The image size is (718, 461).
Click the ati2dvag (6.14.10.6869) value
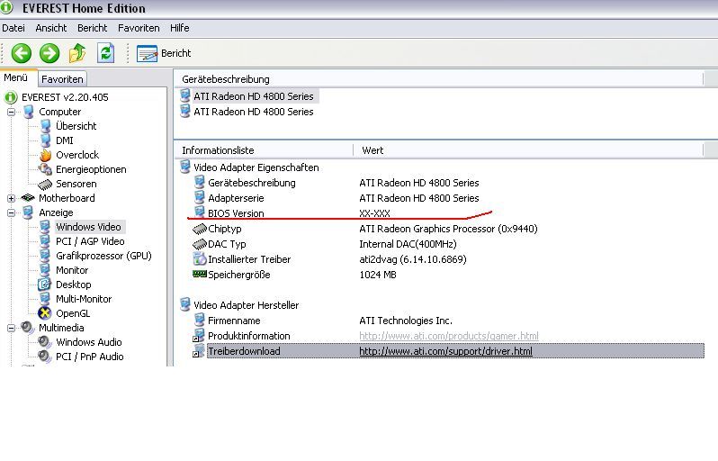[x=413, y=259]
